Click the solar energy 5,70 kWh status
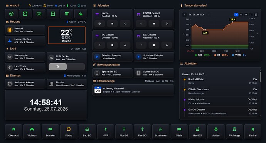The height and width of the screenshot is (143, 266). [x=35, y=5]
